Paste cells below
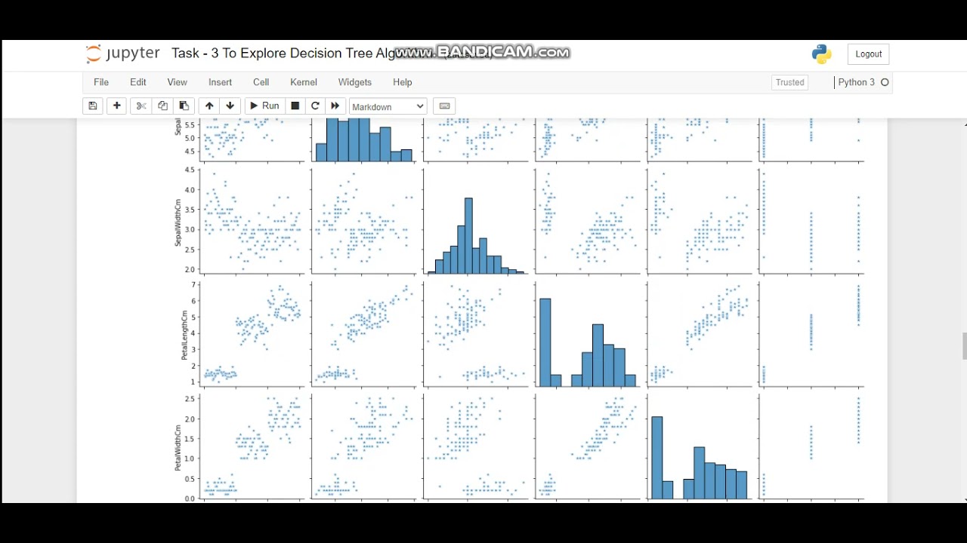The height and width of the screenshot is (543, 967). (x=184, y=106)
